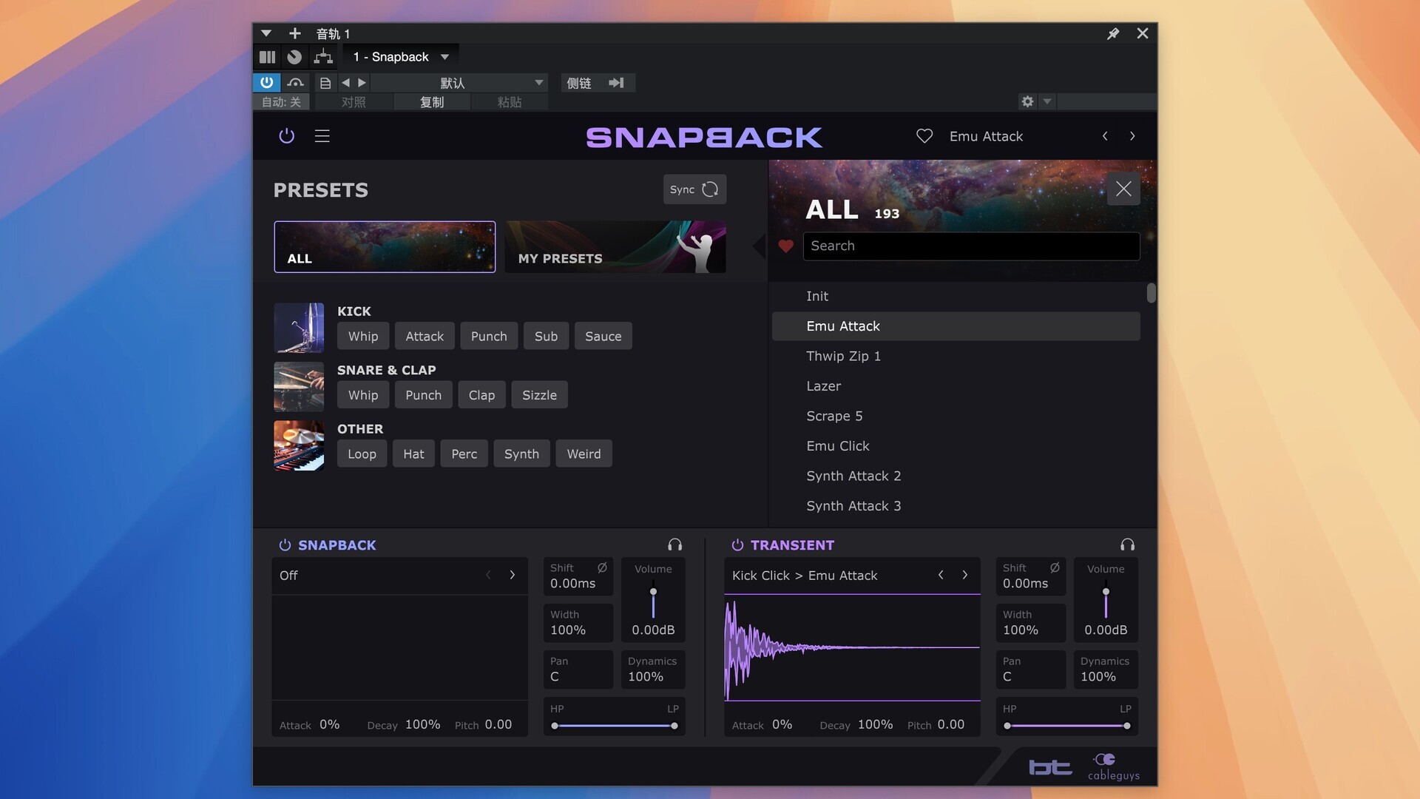Pin the plugin window
1420x799 pixels.
click(x=1112, y=34)
